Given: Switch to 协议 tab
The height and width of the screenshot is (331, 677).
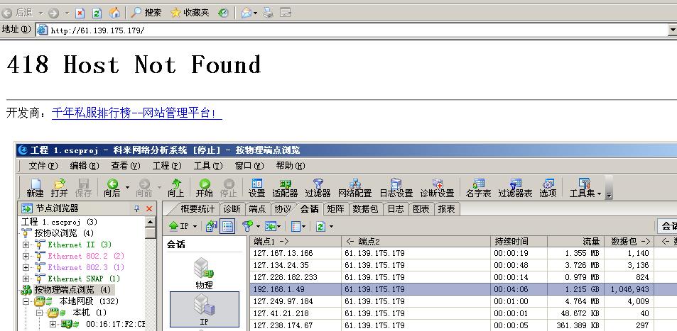Looking at the screenshot, I should [x=282, y=209].
